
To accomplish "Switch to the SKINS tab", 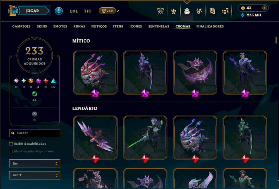I will point(42,27).
